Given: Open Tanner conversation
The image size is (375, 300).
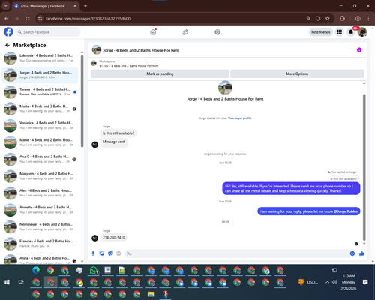Looking at the screenshot, I should 40,91.
